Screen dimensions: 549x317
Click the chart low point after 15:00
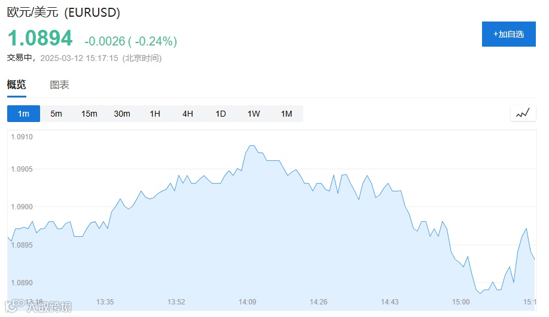[x=480, y=293]
